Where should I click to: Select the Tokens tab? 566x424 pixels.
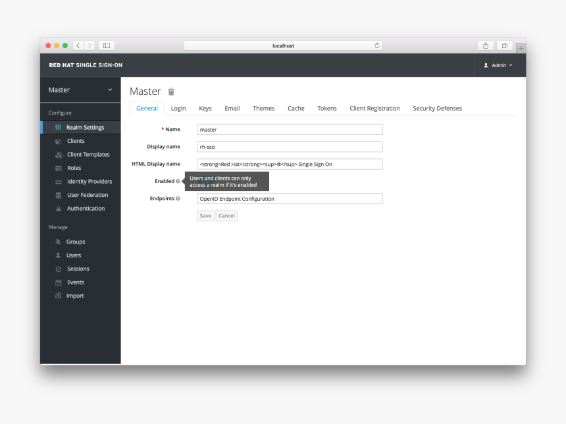pos(326,109)
